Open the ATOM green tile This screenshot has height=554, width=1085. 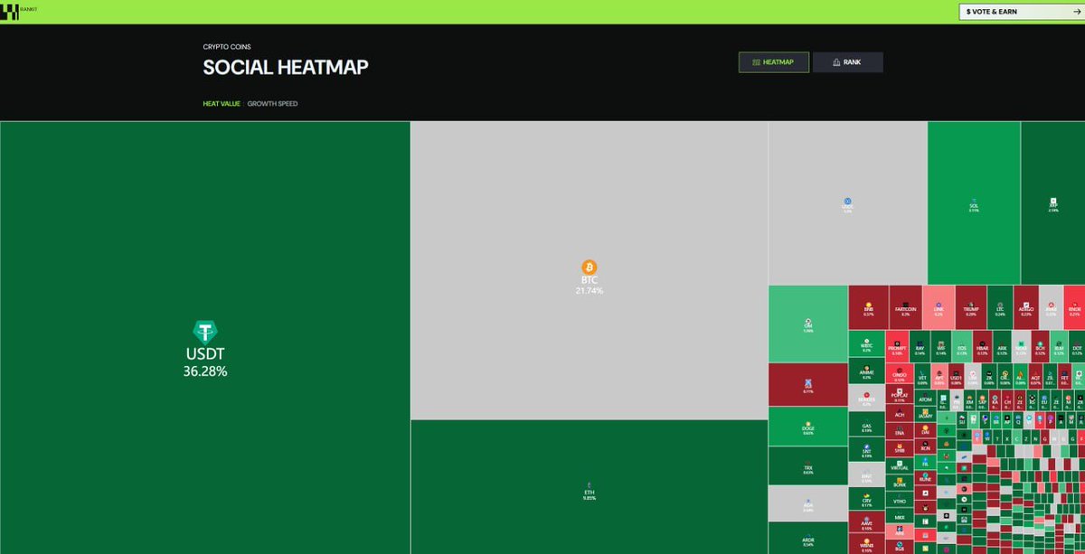coord(925,399)
